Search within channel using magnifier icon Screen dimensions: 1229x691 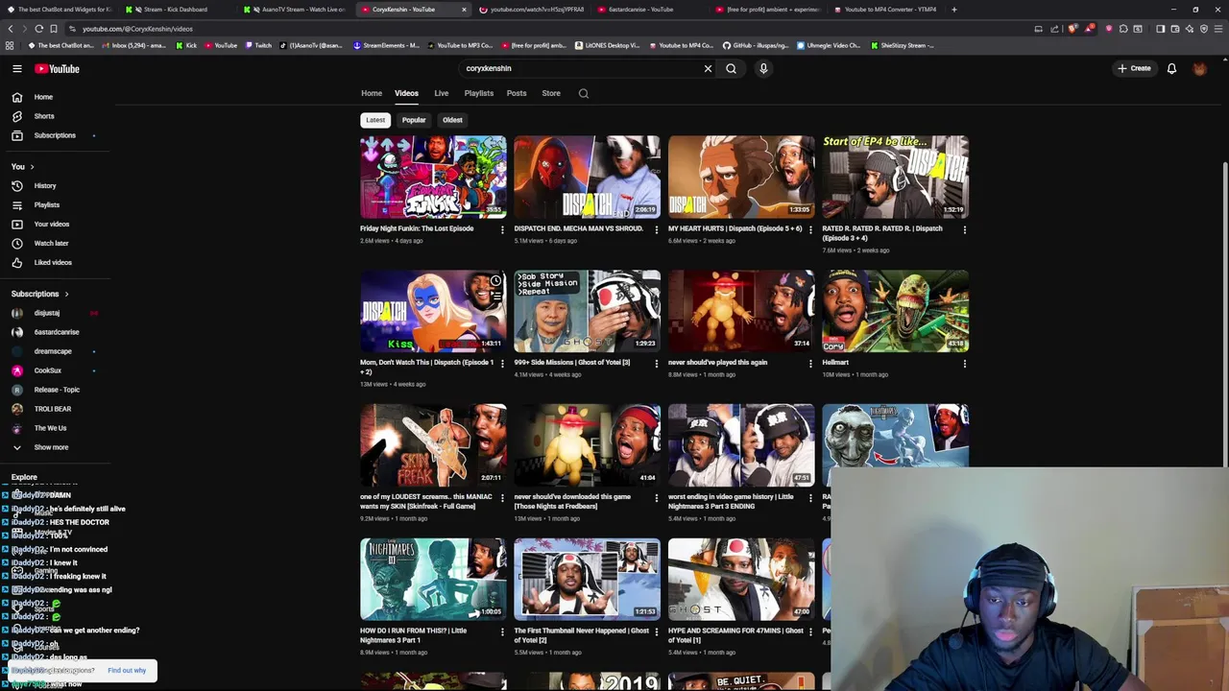point(583,93)
